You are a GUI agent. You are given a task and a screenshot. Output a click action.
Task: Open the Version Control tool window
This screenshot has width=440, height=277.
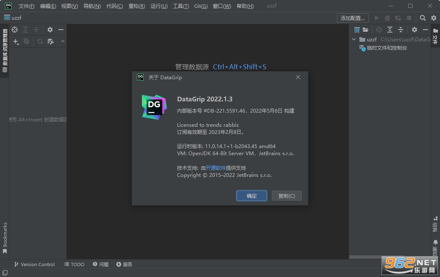(35, 264)
